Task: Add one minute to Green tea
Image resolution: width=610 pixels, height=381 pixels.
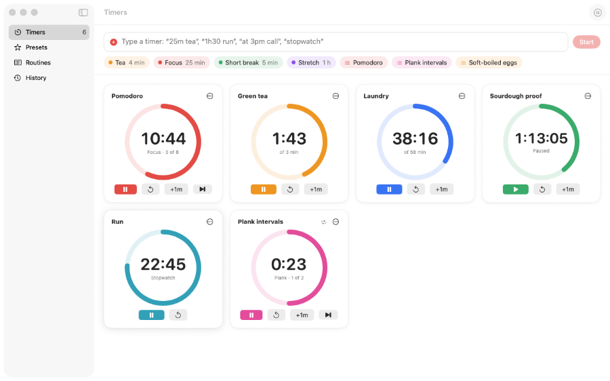Action: click(x=316, y=190)
